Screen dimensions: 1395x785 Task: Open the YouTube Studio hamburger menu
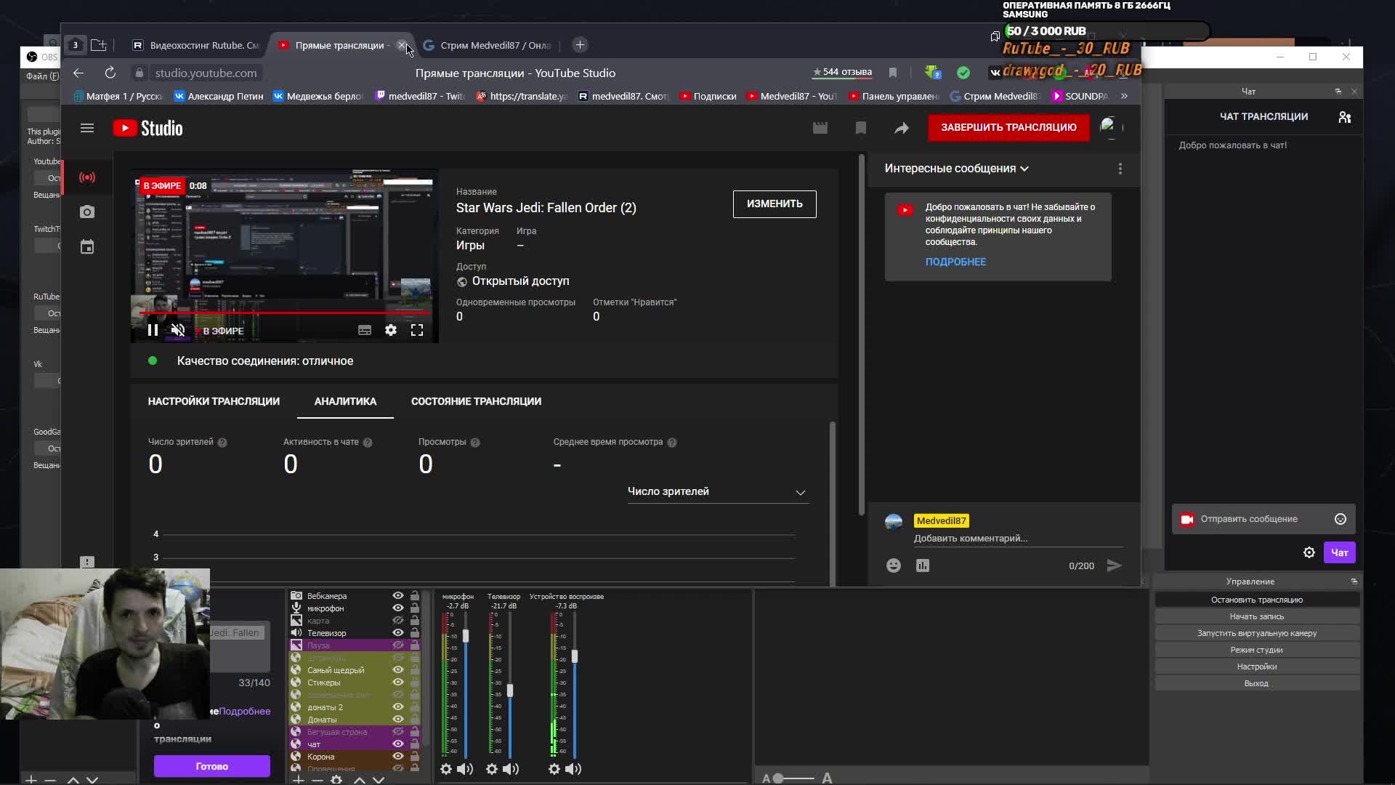pyautogui.click(x=87, y=129)
